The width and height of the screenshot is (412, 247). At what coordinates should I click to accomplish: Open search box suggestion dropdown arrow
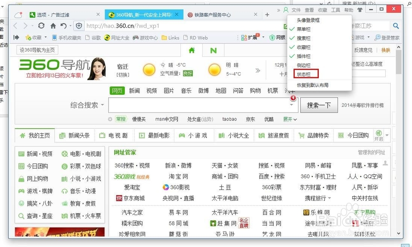[291, 105]
